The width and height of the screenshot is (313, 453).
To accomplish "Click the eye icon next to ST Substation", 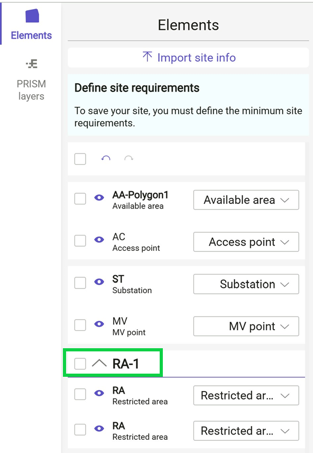I will (x=98, y=284).
